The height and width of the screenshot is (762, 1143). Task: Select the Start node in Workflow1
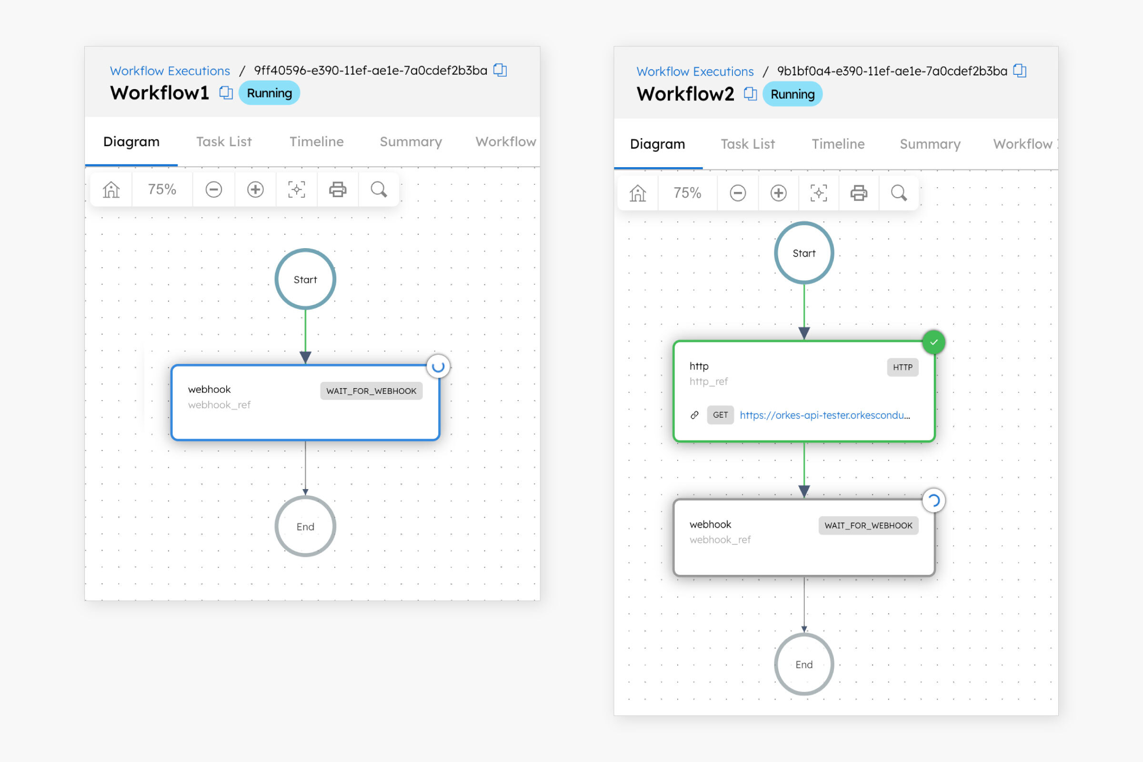(305, 280)
